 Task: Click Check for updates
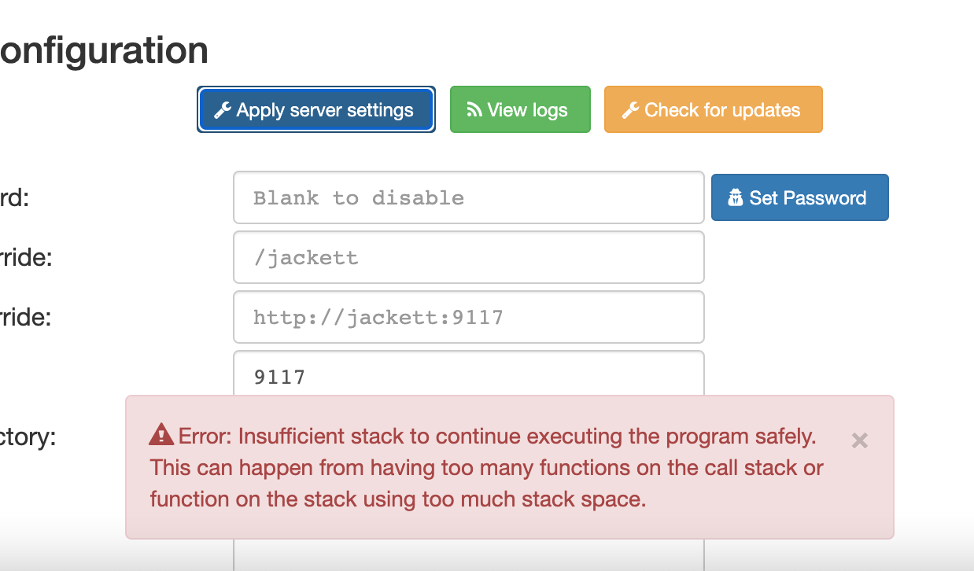pos(713,109)
